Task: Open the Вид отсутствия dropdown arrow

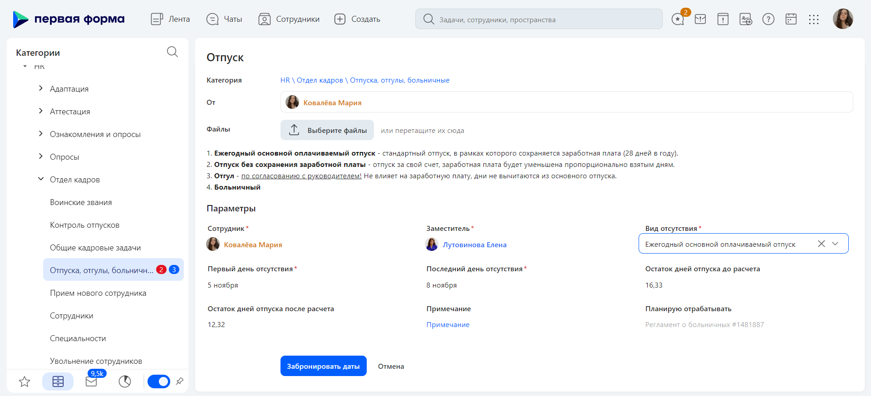Action: (835, 244)
